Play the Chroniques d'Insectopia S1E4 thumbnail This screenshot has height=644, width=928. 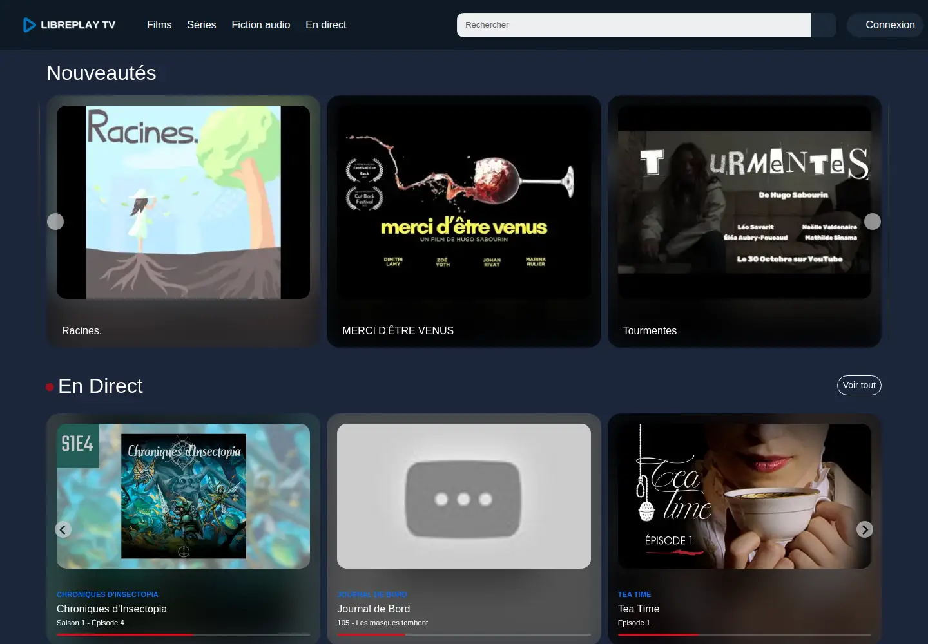184,496
